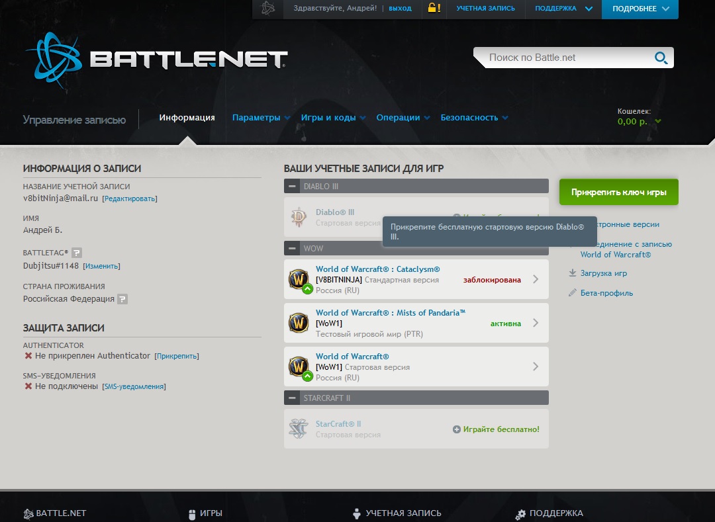This screenshot has width=715, height=522.
Task: Open the Операции dropdown menu
Action: 403,118
